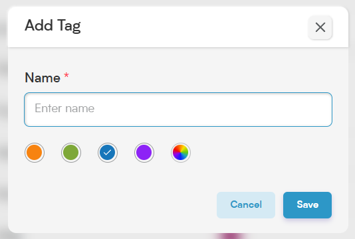The height and width of the screenshot is (239, 355).
Task: Pick the checked blue color swatch
Action: tap(108, 153)
